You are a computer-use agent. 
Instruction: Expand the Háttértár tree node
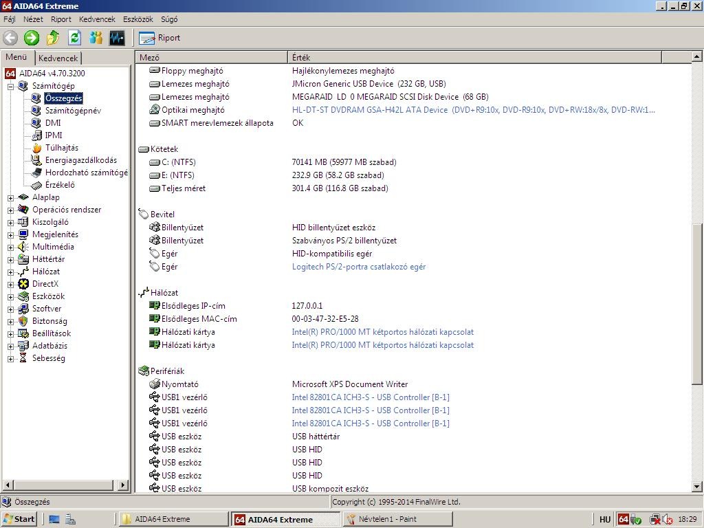(11, 259)
